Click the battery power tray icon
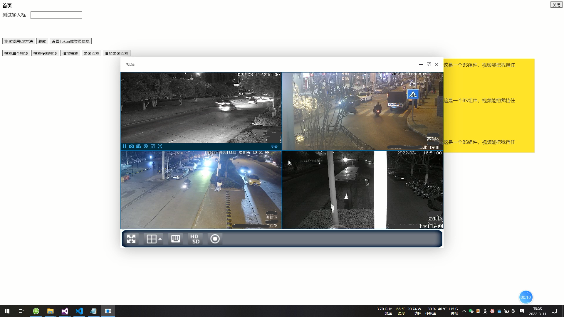This screenshot has width=564, height=317. [506, 311]
